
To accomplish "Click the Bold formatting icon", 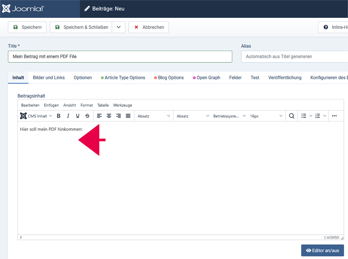I will (x=59, y=116).
